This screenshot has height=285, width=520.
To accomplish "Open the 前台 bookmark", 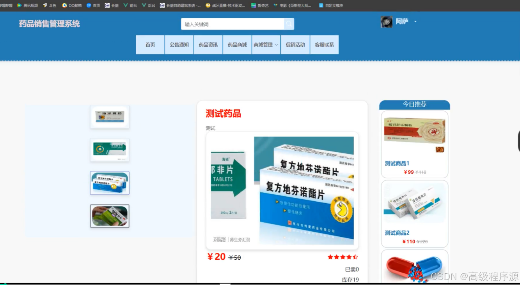I will pos(130,5).
